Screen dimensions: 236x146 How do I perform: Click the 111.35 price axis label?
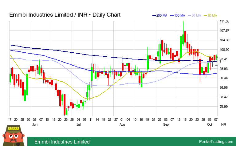224,21
